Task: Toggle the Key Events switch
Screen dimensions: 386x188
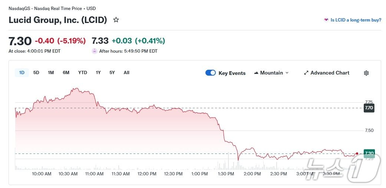Action: [x=211, y=73]
